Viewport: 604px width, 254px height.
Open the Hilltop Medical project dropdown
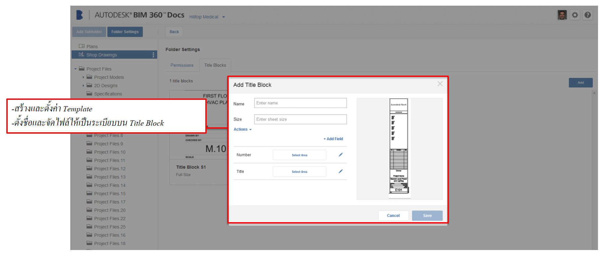pyautogui.click(x=207, y=17)
